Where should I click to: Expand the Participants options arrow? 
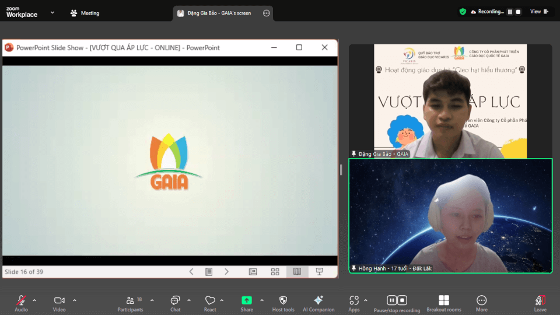point(152,300)
